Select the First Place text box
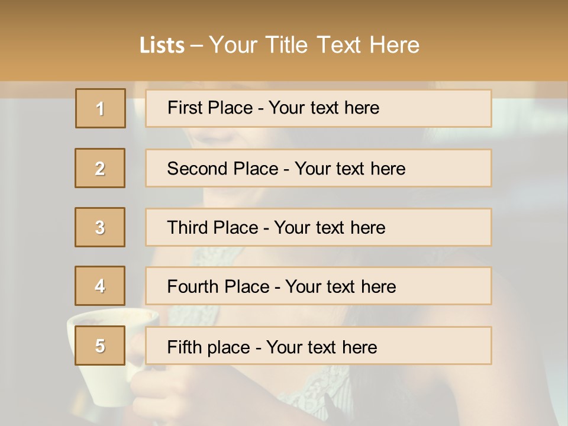This screenshot has width=568, height=426. (318, 108)
